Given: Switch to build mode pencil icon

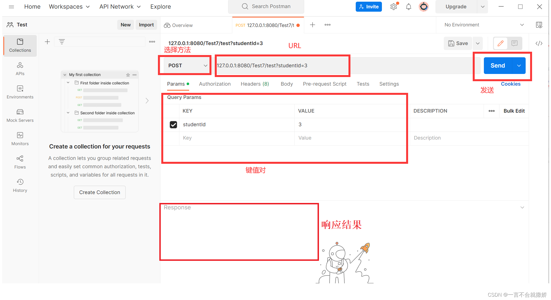Looking at the screenshot, I should (501, 43).
